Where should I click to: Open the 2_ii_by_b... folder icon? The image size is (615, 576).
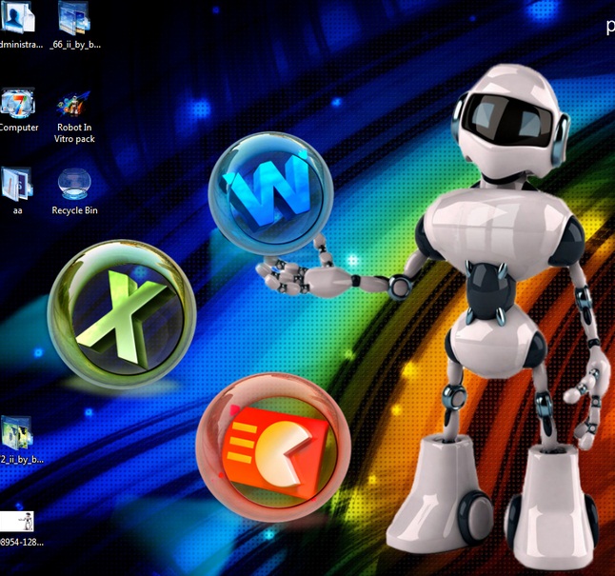point(16,432)
